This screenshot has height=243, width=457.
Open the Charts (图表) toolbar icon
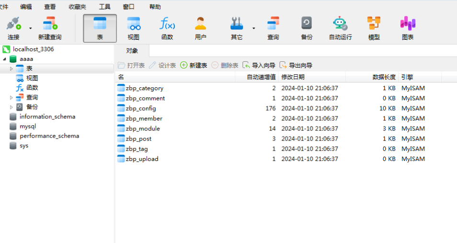pos(408,28)
